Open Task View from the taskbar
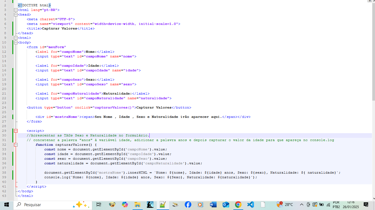375x210 pixels. click(99, 205)
